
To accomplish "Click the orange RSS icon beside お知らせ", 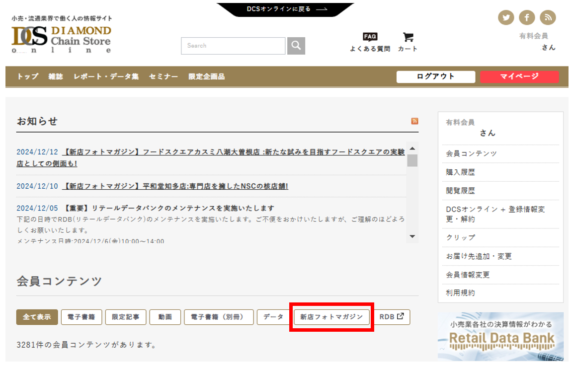I will [414, 121].
